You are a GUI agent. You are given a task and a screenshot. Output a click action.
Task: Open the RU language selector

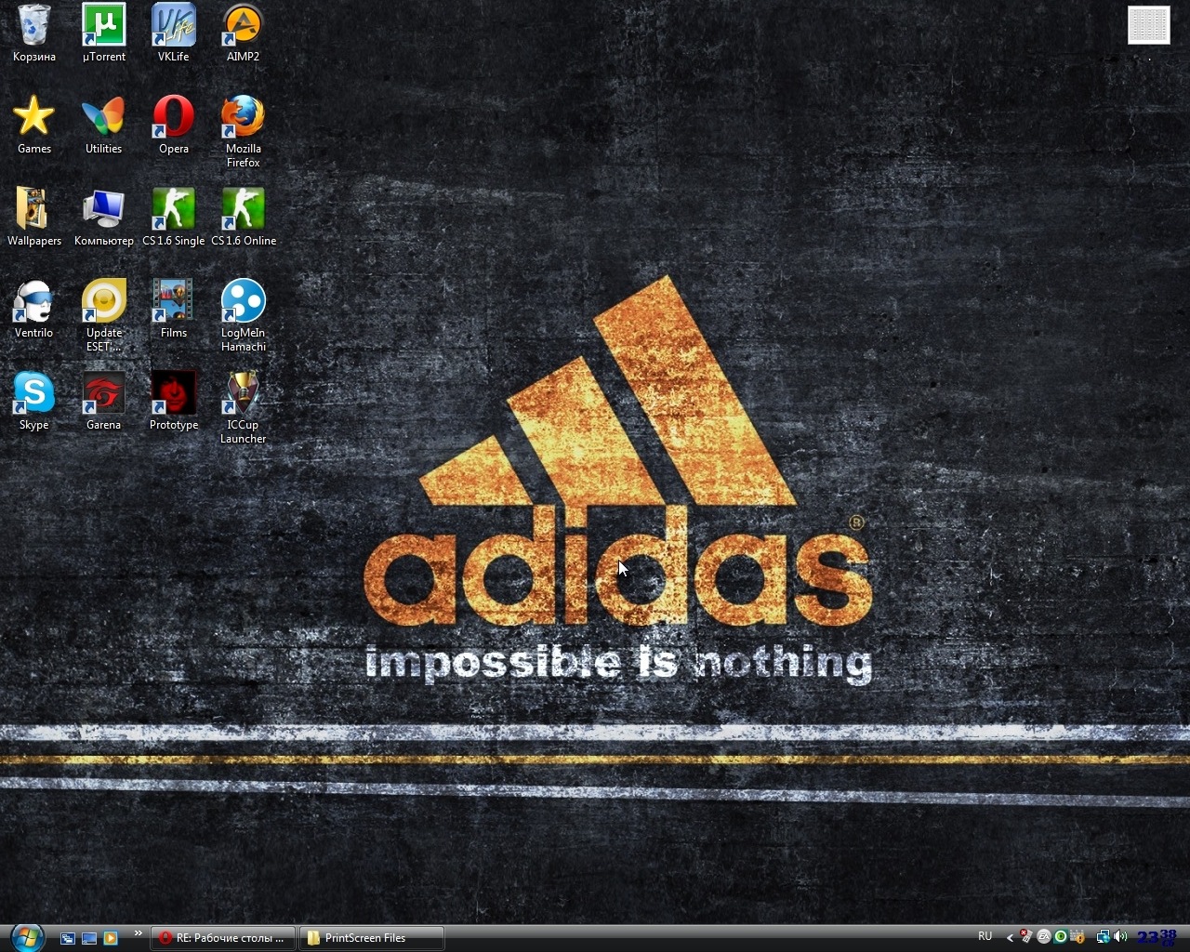pos(985,936)
